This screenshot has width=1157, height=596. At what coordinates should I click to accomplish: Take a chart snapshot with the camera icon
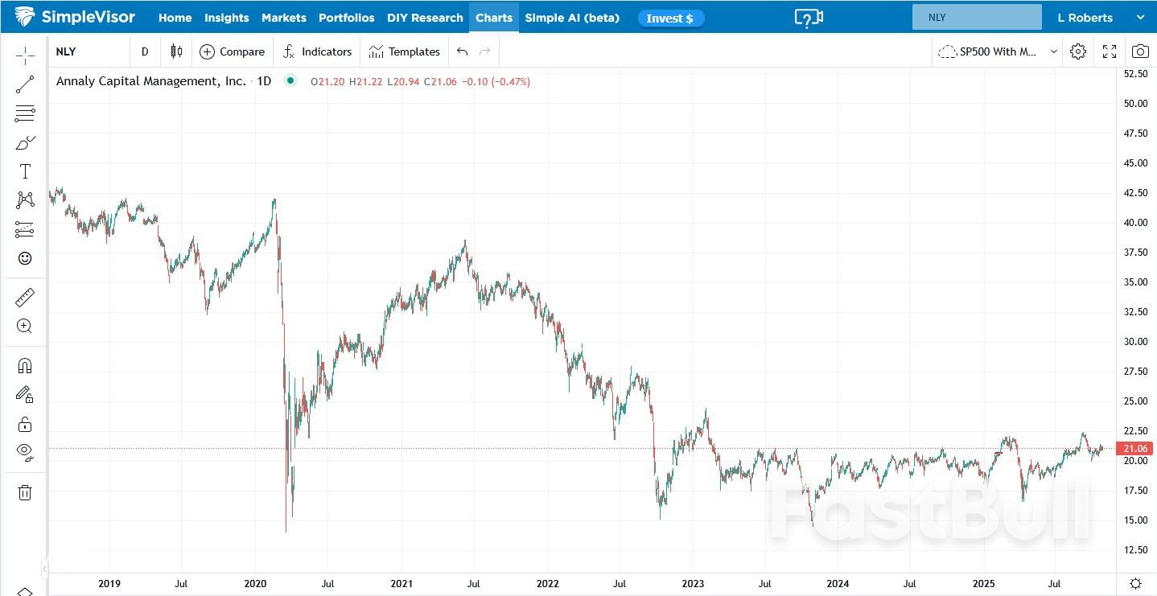1139,51
